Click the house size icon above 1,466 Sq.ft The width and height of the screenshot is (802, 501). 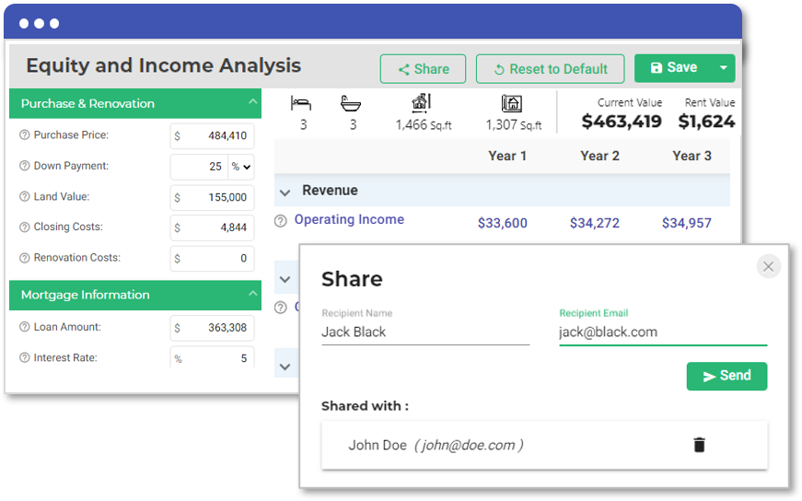tap(422, 103)
